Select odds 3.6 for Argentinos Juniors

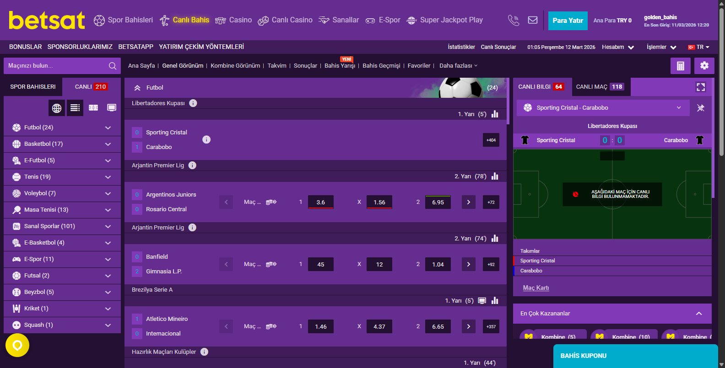click(320, 202)
